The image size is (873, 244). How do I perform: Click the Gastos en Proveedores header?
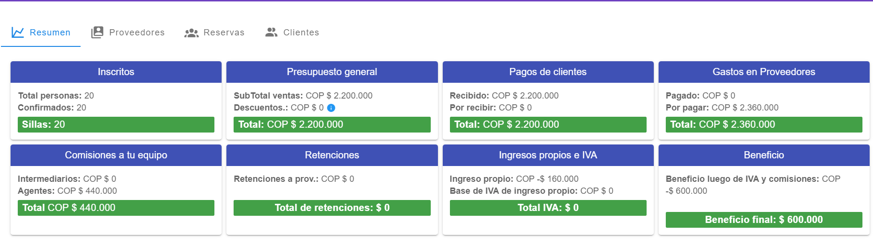coord(764,72)
